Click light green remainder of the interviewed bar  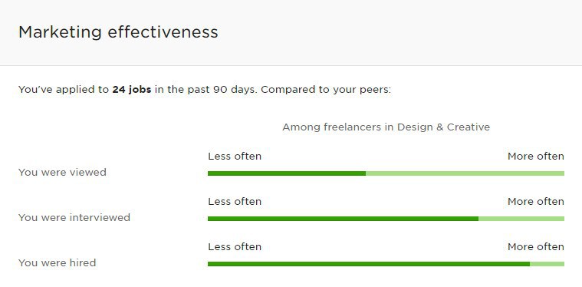point(521,219)
